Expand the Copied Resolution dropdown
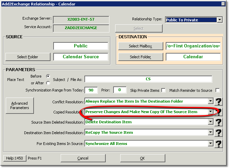The image size is (229, 168). pyautogui.click(x=210, y=112)
